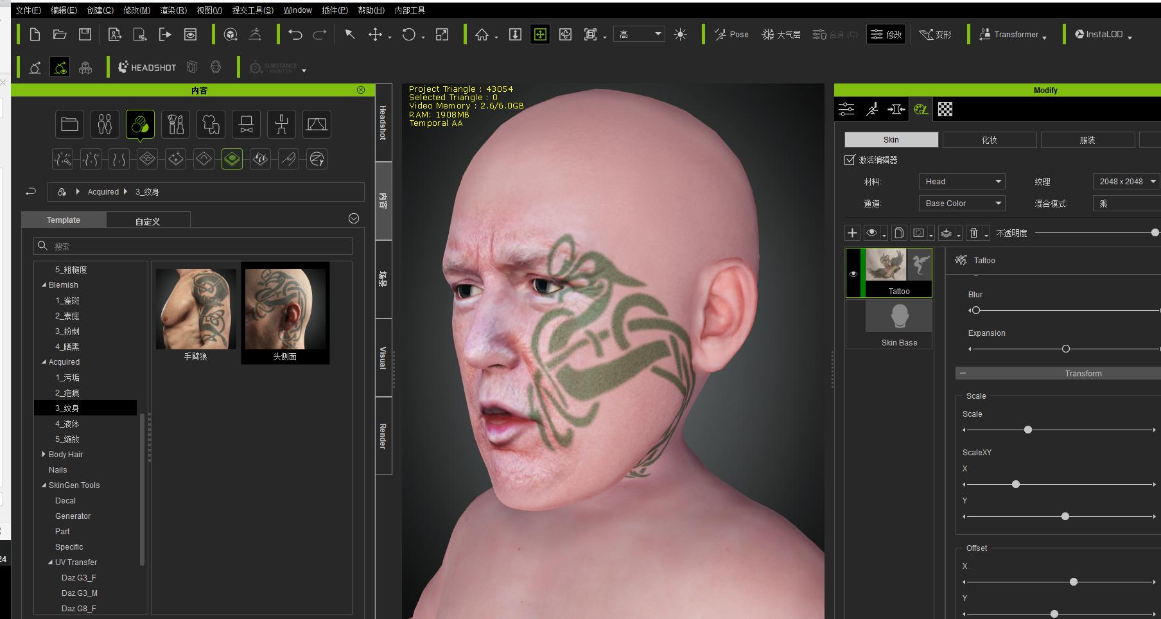The width and height of the screenshot is (1161, 619).
Task: Collapse the Transform section
Action: click(x=963, y=373)
